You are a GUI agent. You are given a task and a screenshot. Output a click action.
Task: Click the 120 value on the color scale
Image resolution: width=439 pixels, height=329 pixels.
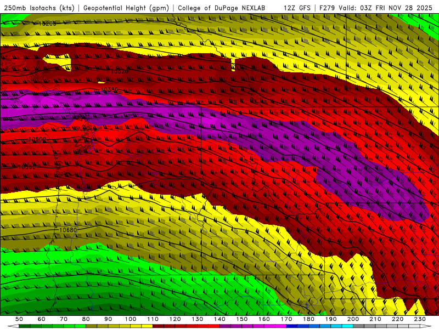[175, 319]
